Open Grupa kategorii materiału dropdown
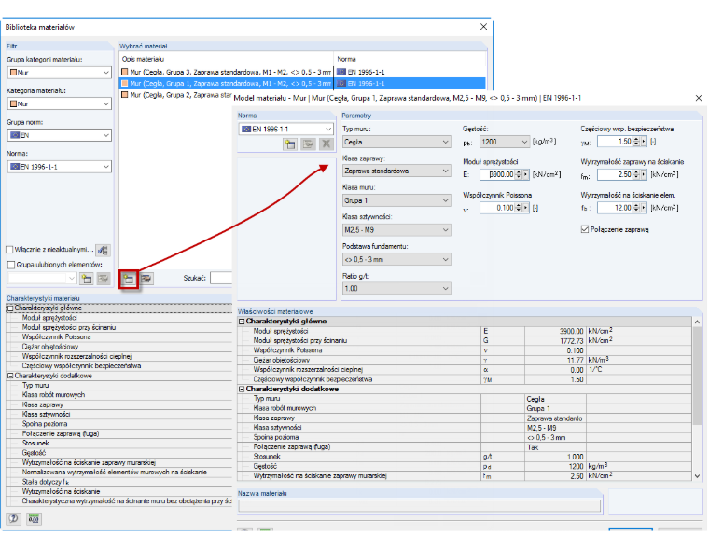This screenshot has width=709, height=548. [105, 73]
